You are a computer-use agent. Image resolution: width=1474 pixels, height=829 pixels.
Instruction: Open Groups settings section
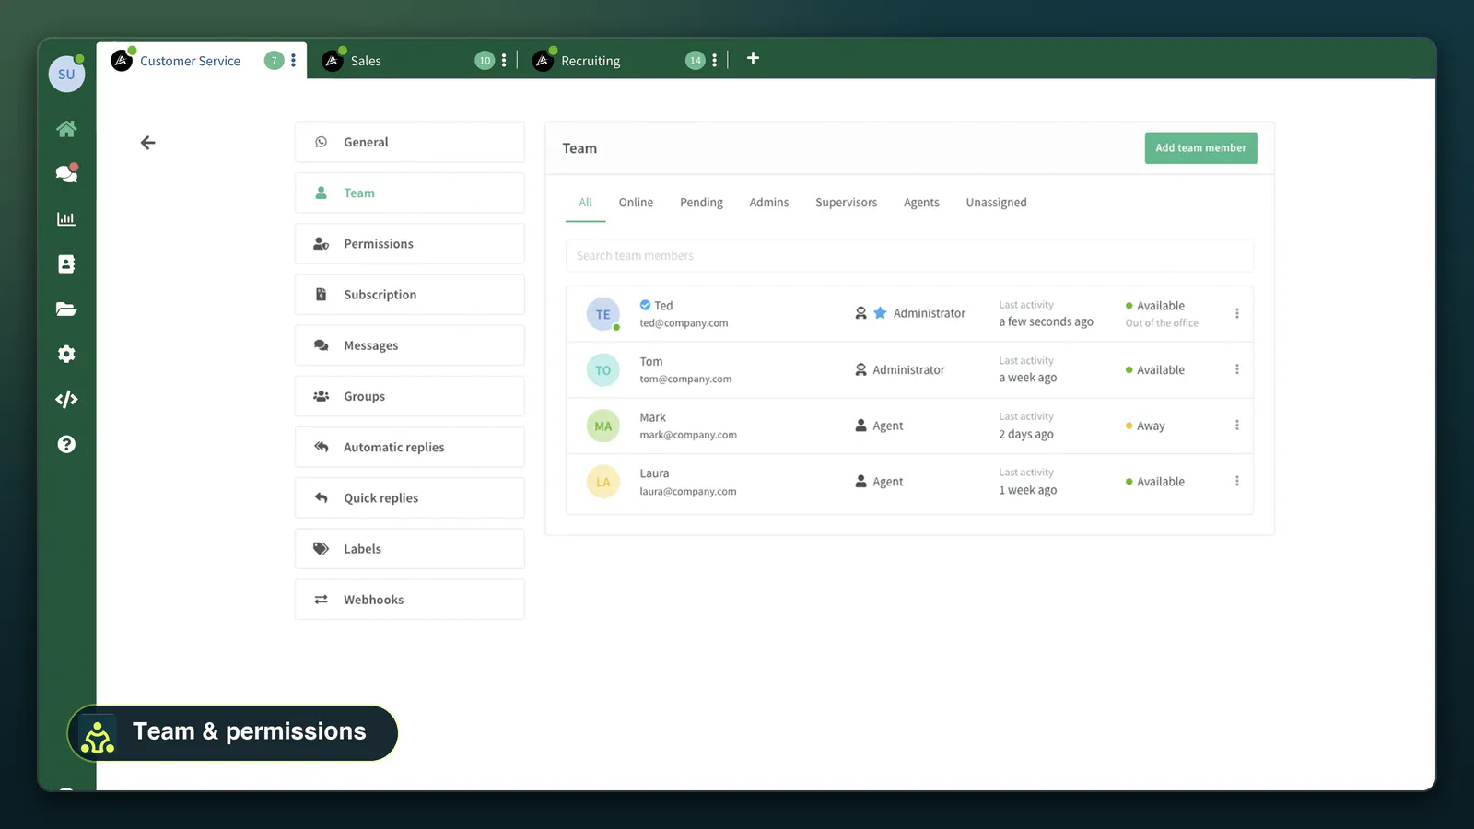(x=410, y=396)
